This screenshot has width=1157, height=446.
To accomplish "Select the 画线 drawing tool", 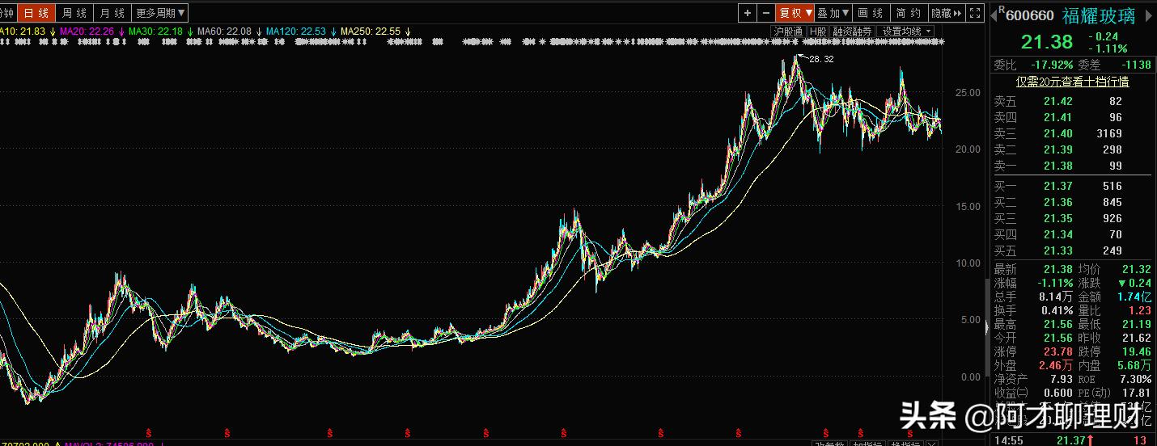I will pos(871,13).
